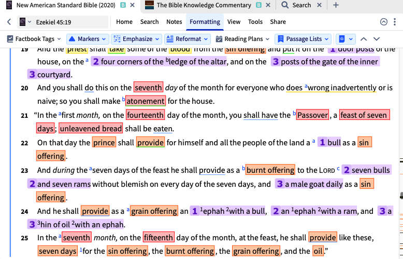Viewport: 403px width, 259px height.
Task: Click highlighted seven days in verse 25
Action: coord(57,251)
